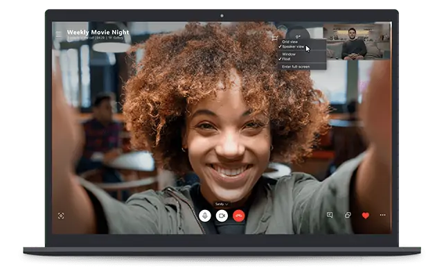The width and height of the screenshot is (444, 273).
Task: Open the hamburger menu beside Weekly Movie Night
Action: click(x=59, y=34)
